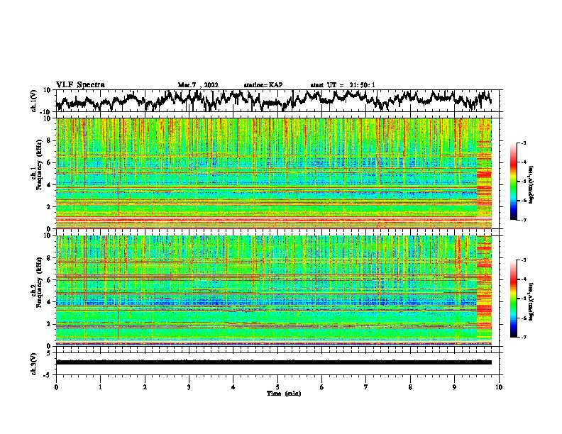Viewport: 562px width, 434px height.
Task: Click the ch.1 "Frequency (kHz)" axis label
Action: tap(40, 165)
